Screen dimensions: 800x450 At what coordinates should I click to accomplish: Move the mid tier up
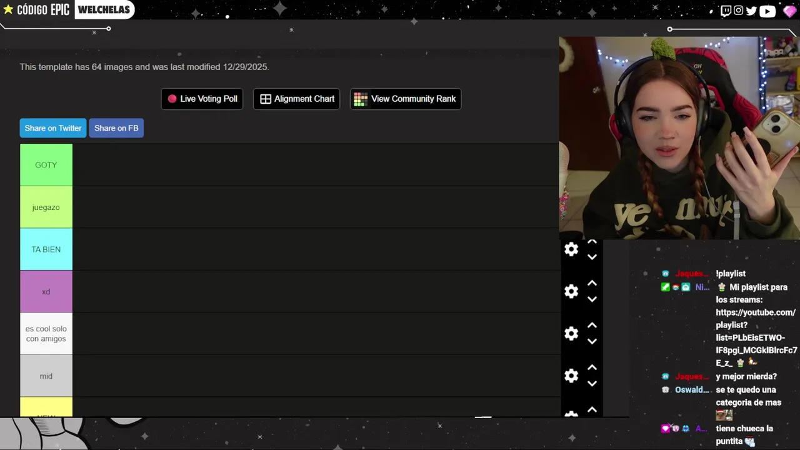click(592, 368)
